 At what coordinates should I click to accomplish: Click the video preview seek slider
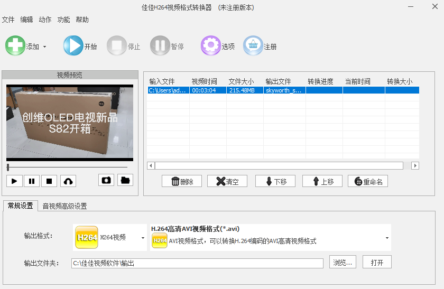68,167
